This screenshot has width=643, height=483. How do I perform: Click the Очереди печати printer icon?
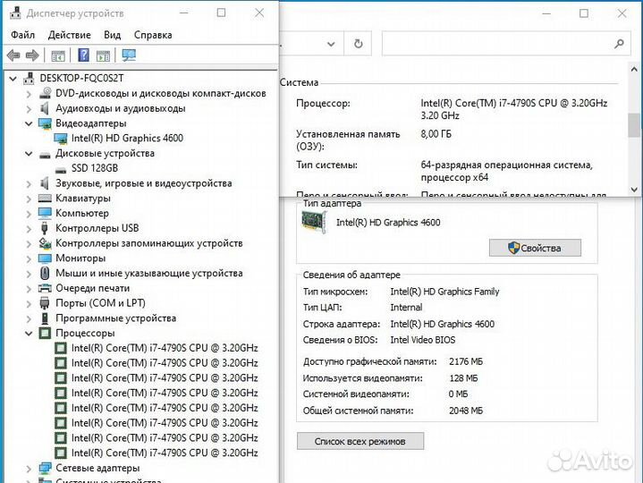(x=45, y=288)
